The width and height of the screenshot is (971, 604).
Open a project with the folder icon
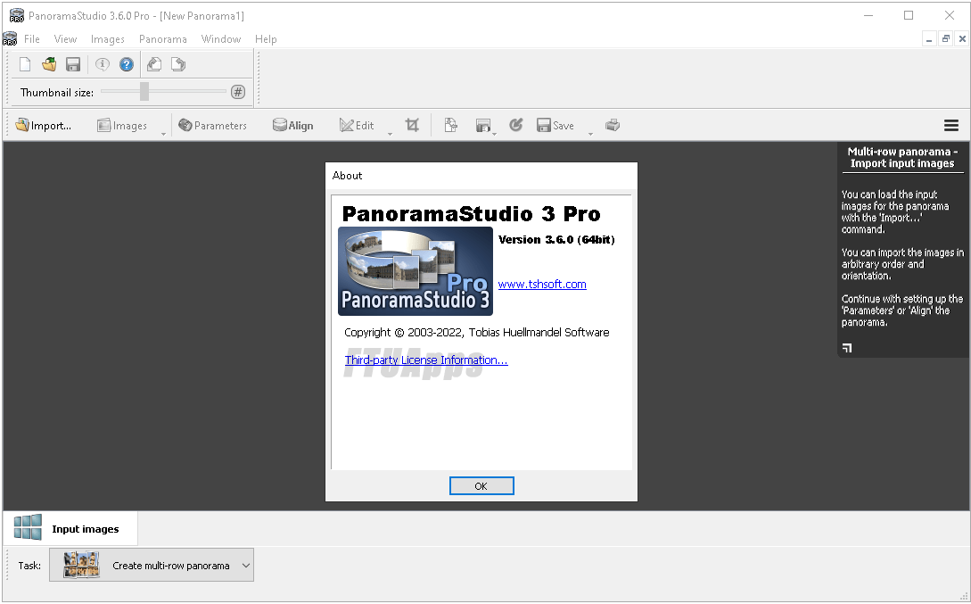click(x=49, y=64)
